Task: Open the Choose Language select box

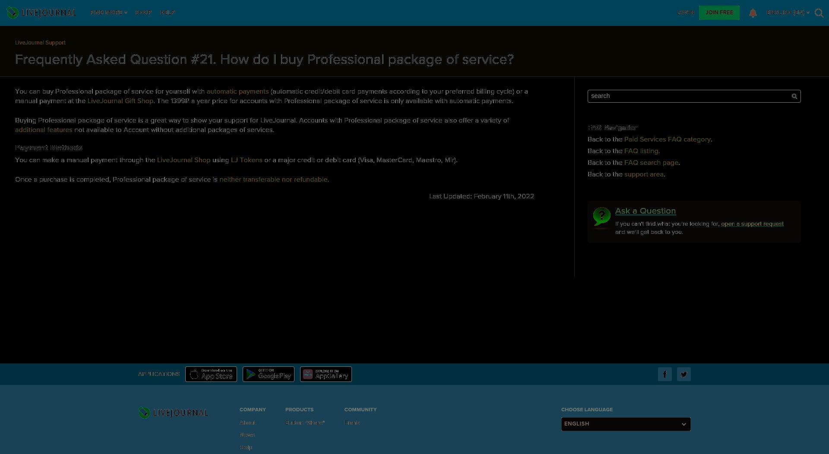Action: 626,424
